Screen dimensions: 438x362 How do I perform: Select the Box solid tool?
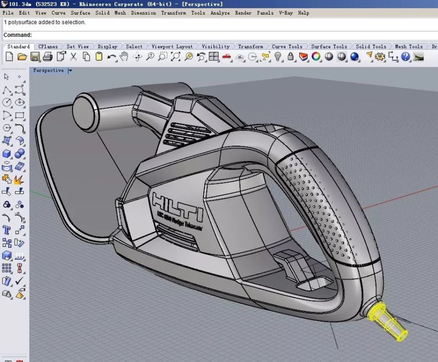click(7, 154)
